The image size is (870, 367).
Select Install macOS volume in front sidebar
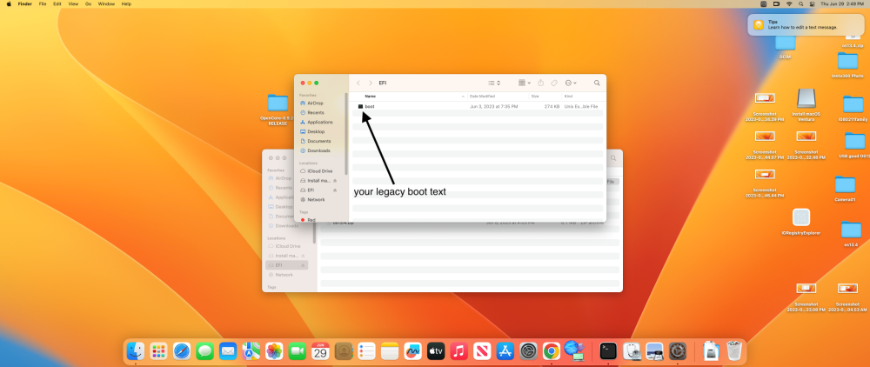tap(318, 181)
